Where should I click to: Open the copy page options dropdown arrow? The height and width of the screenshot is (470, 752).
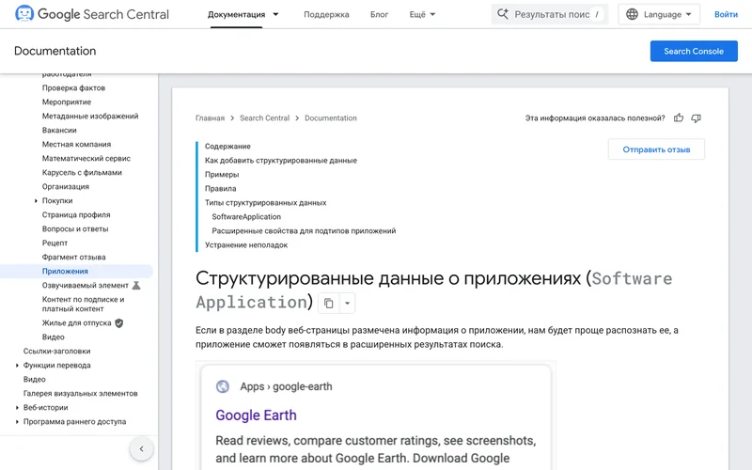click(x=347, y=303)
